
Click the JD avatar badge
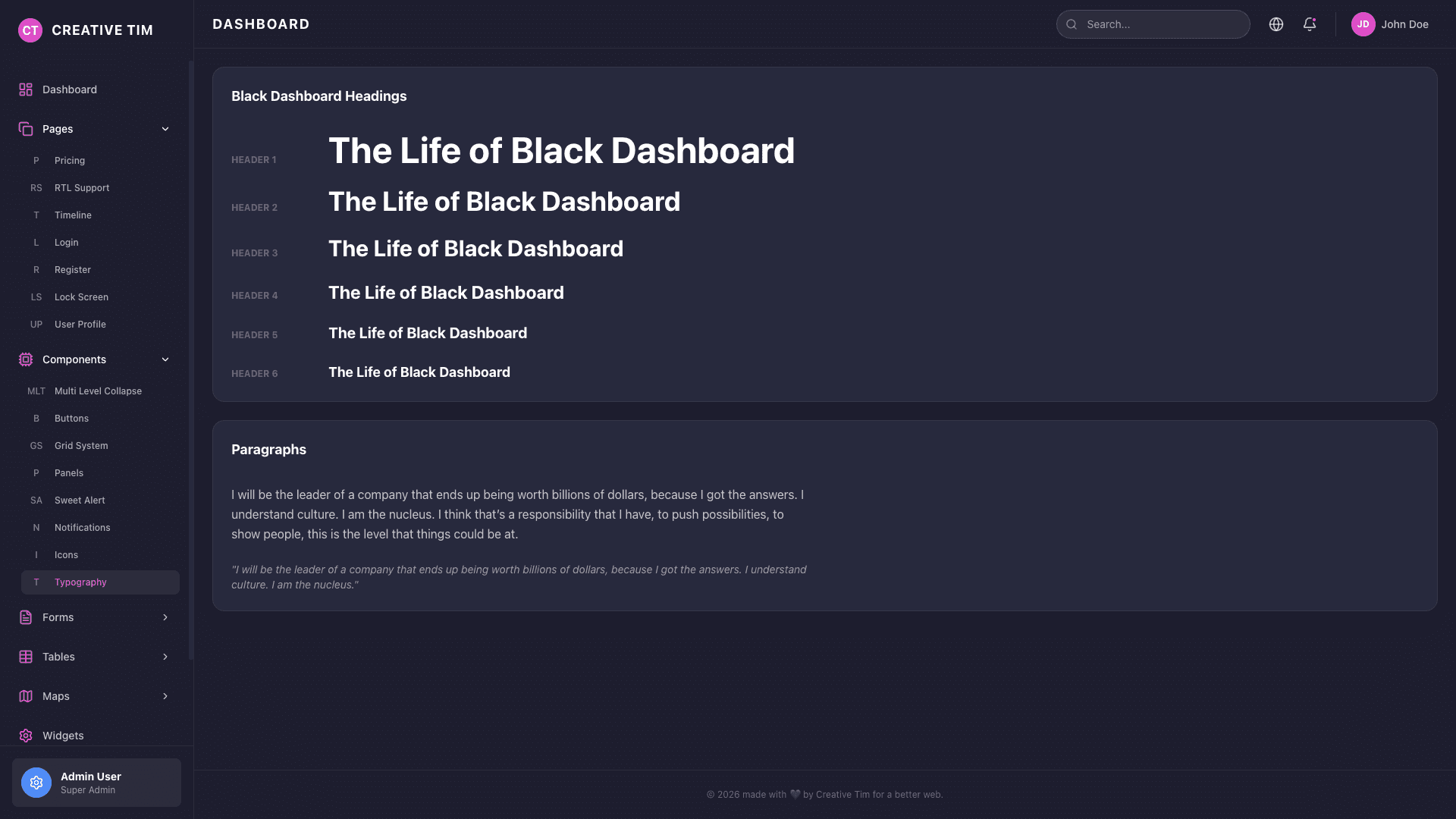point(1363,24)
